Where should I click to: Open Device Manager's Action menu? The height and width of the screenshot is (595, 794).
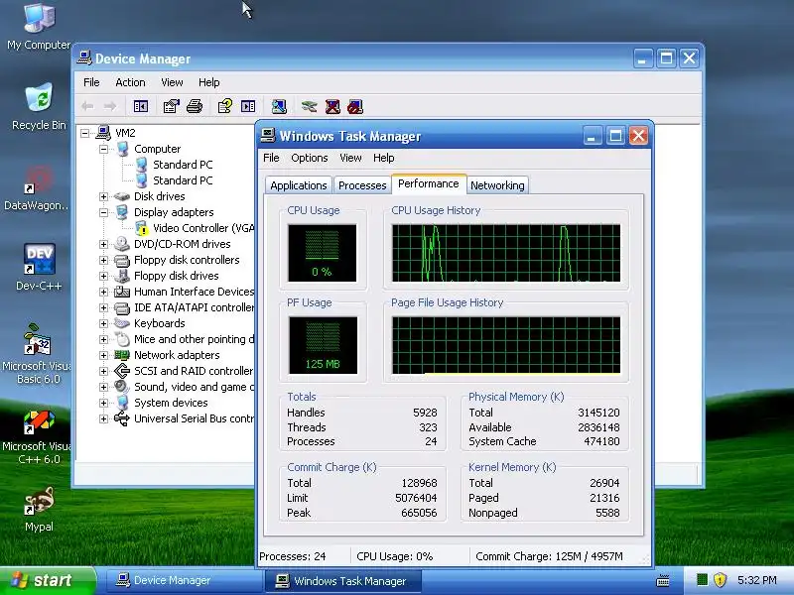coord(130,82)
